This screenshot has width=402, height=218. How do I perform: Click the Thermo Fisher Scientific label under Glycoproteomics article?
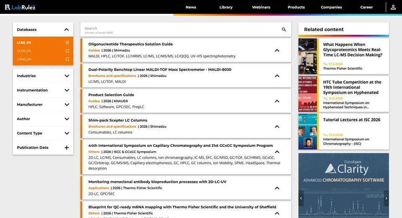pyautogui.click(x=343, y=69)
